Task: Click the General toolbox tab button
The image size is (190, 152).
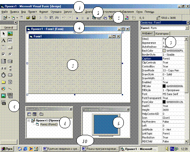Action: [9, 27]
